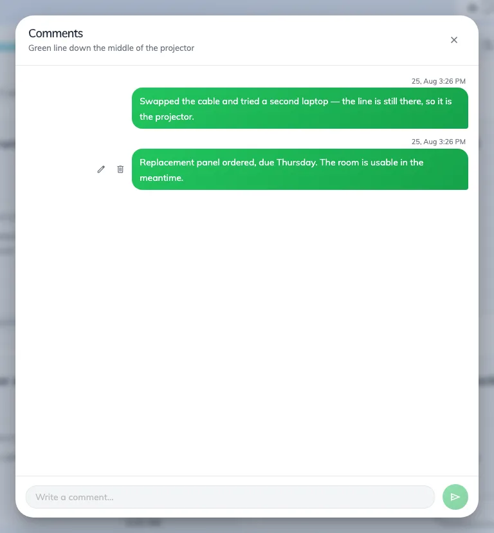Viewport: 494px width, 533px height.
Task: Click the word Thursday in second comment
Action: 297,162
